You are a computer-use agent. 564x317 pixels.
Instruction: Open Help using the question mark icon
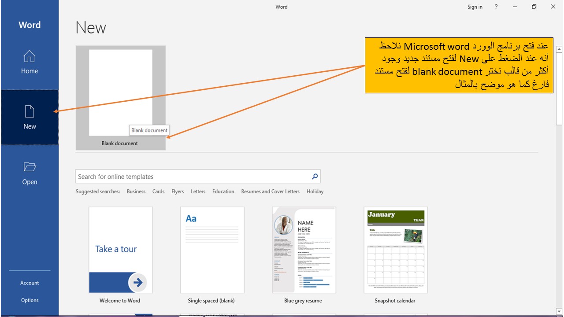[x=495, y=7]
